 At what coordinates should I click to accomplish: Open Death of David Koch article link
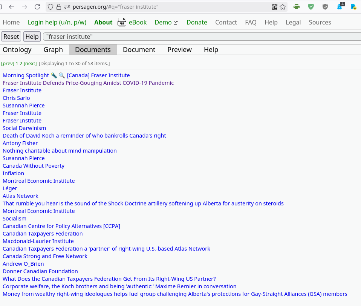pyautogui.click(x=84, y=136)
